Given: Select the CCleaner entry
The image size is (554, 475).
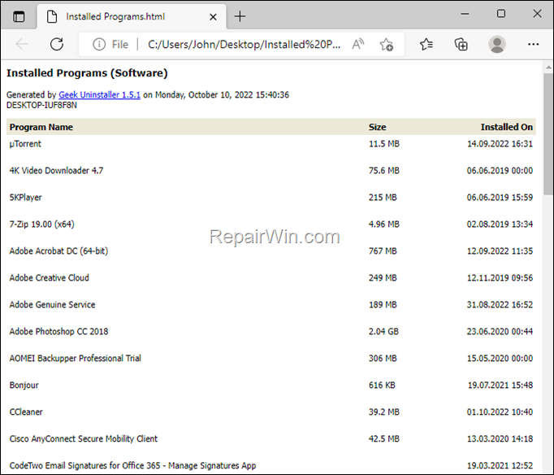Looking at the screenshot, I should (x=26, y=412).
